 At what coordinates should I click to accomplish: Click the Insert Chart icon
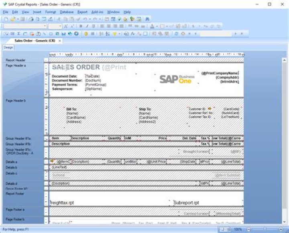[63, 34]
